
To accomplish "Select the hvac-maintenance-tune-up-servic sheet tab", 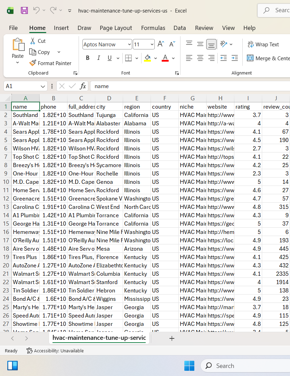I will (x=99, y=338).
